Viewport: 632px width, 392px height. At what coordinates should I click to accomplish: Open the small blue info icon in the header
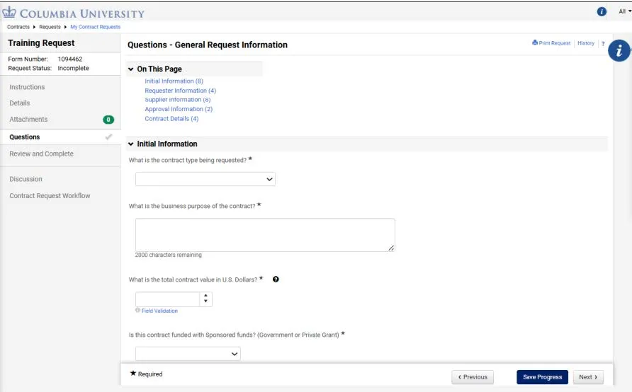pos(602,11)
